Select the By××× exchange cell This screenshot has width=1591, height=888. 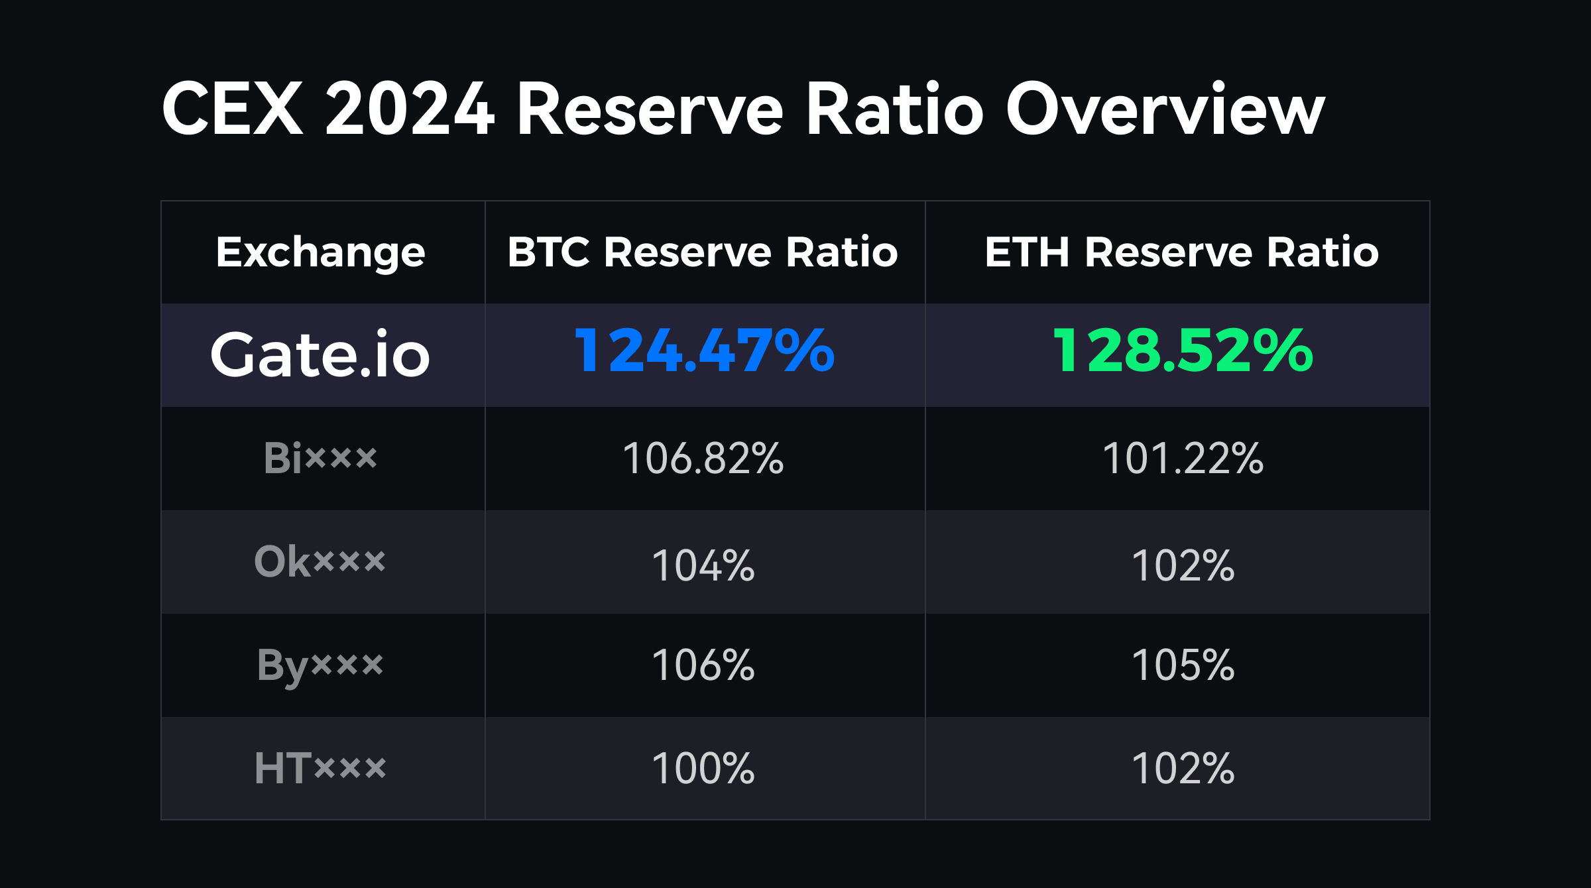321,665
